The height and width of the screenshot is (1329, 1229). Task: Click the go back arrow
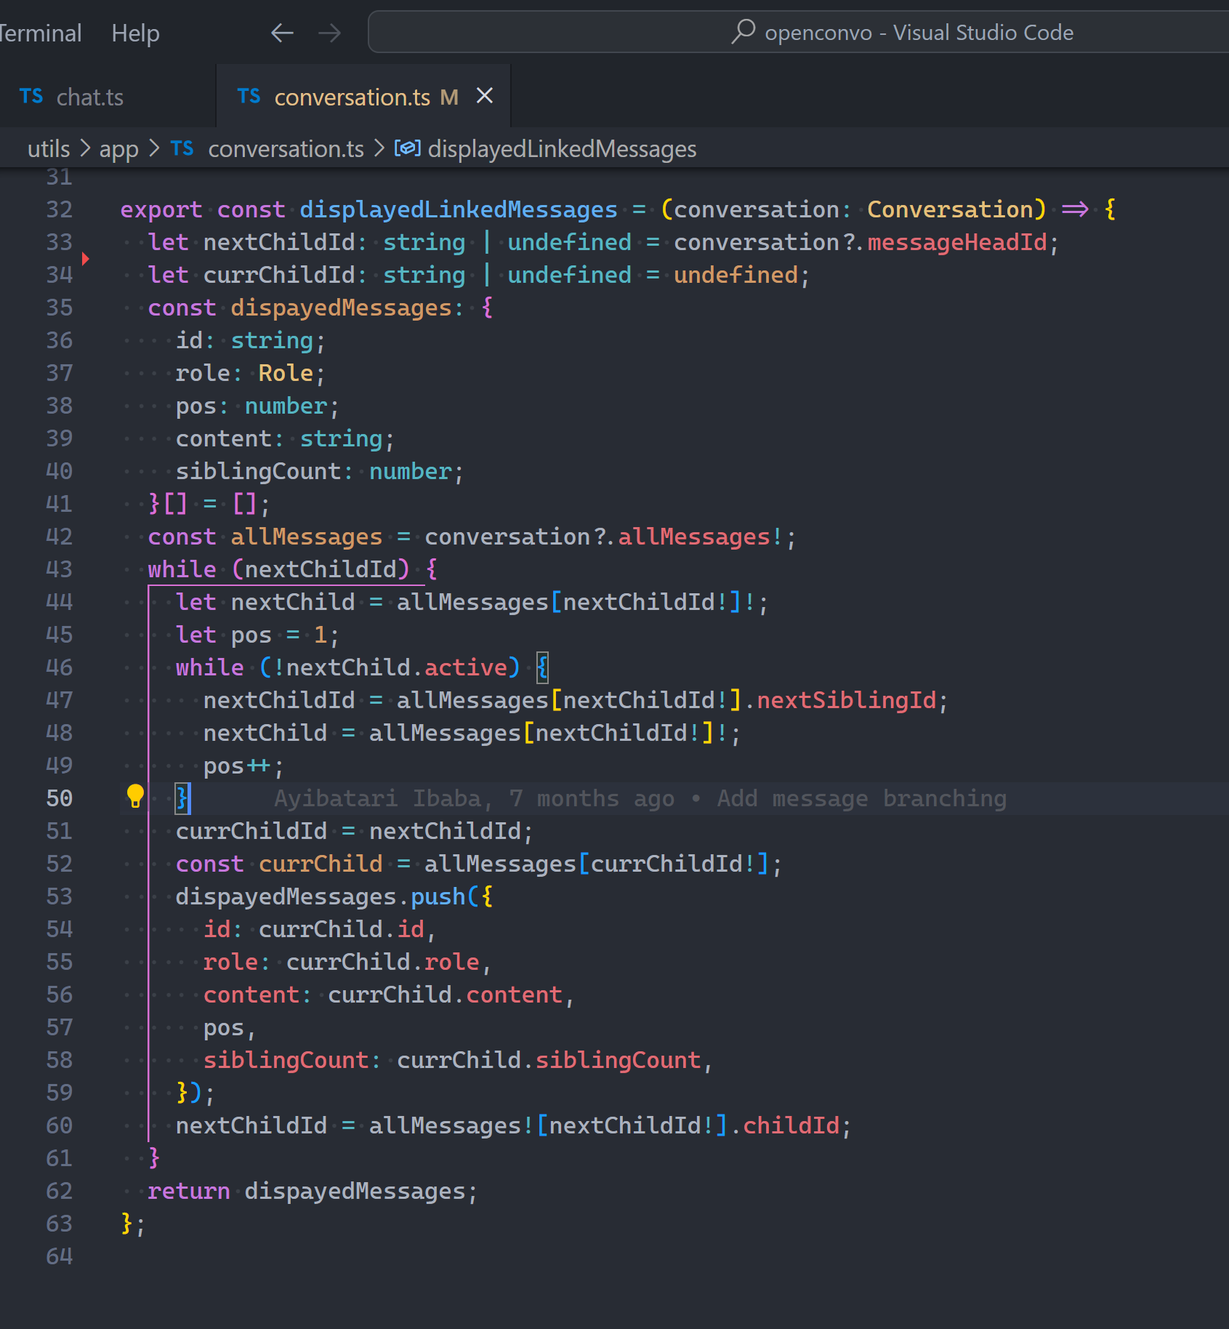[x=282, y=33]
